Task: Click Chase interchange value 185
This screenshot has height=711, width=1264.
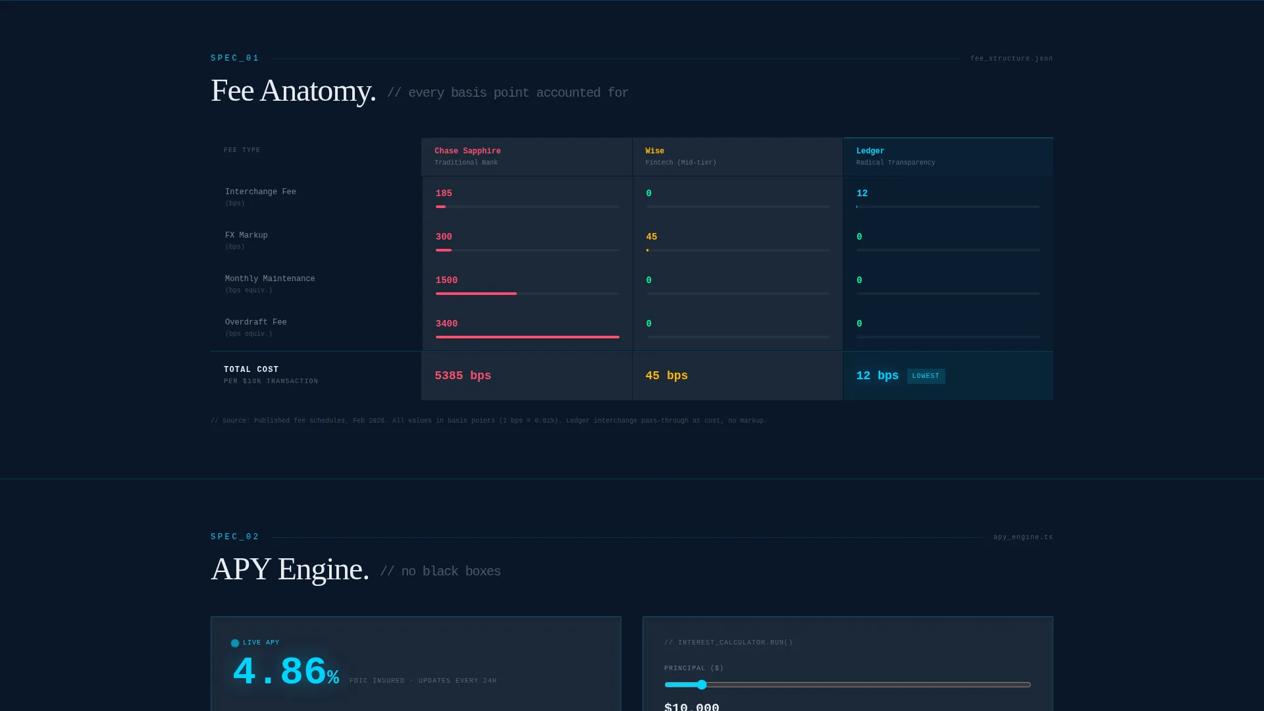Action: 444,194
